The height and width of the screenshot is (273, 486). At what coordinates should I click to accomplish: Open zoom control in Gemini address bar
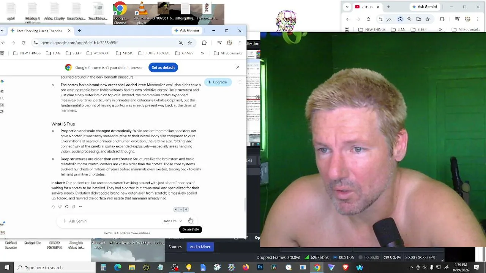[181, 43]
